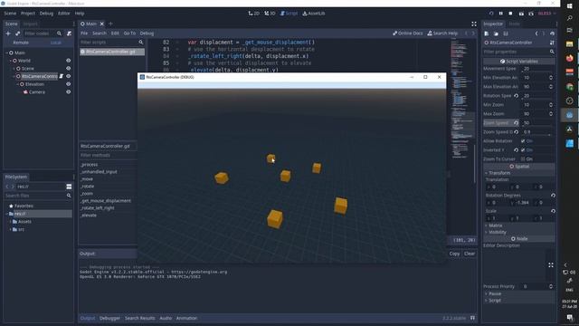Viewport: 579px width, 326px height.
Task: Expand the Script section in Inspector
Action: [495, 301]
